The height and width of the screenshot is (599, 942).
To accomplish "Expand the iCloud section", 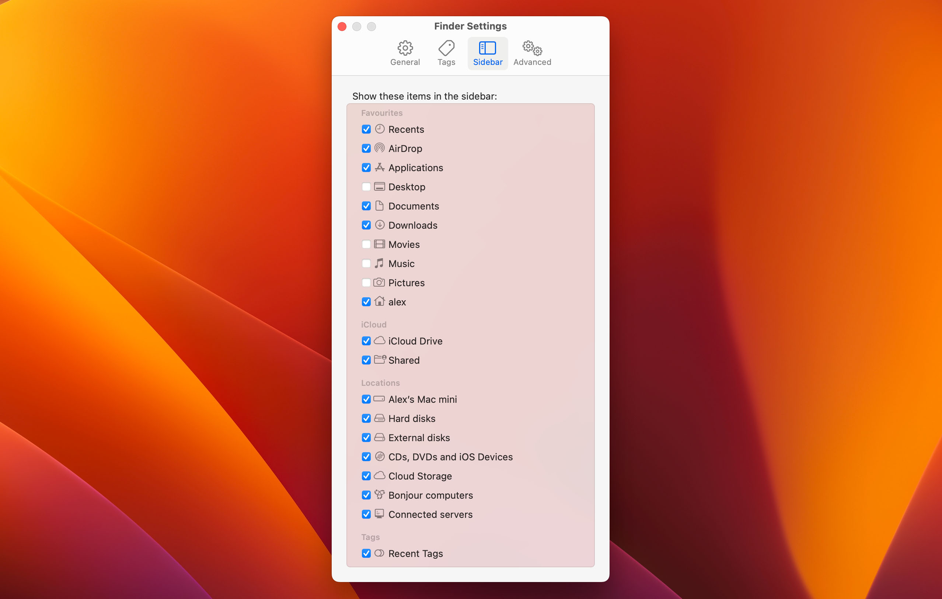I will point(373,324).
